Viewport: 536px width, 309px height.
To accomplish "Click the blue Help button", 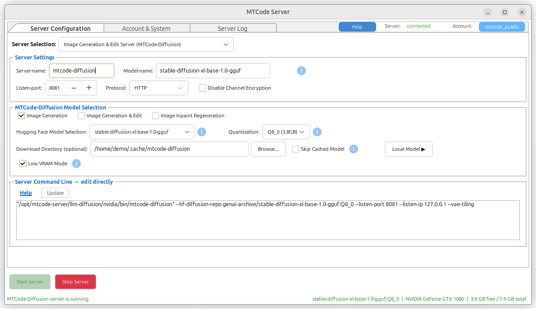I will tap(357, 27).
